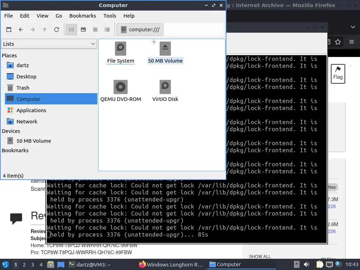Select Computer in the Places sidebar

pyautogui.click(x=51, y=99)
